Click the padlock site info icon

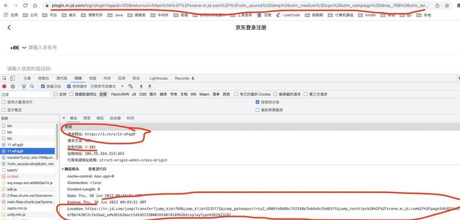click(x=47, y=5)
